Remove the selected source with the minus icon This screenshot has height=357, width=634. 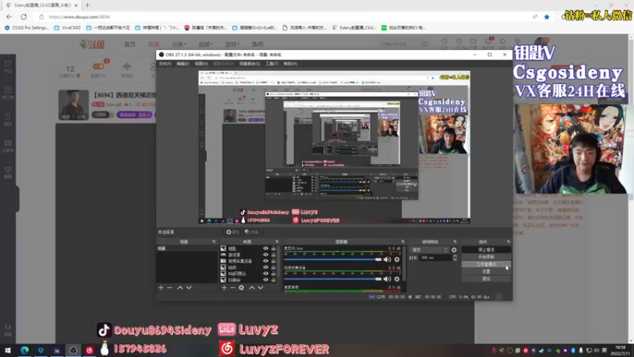pos(232,288)
